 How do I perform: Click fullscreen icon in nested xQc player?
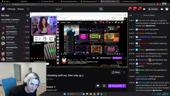pyautogui.click(x=122, y=54)
